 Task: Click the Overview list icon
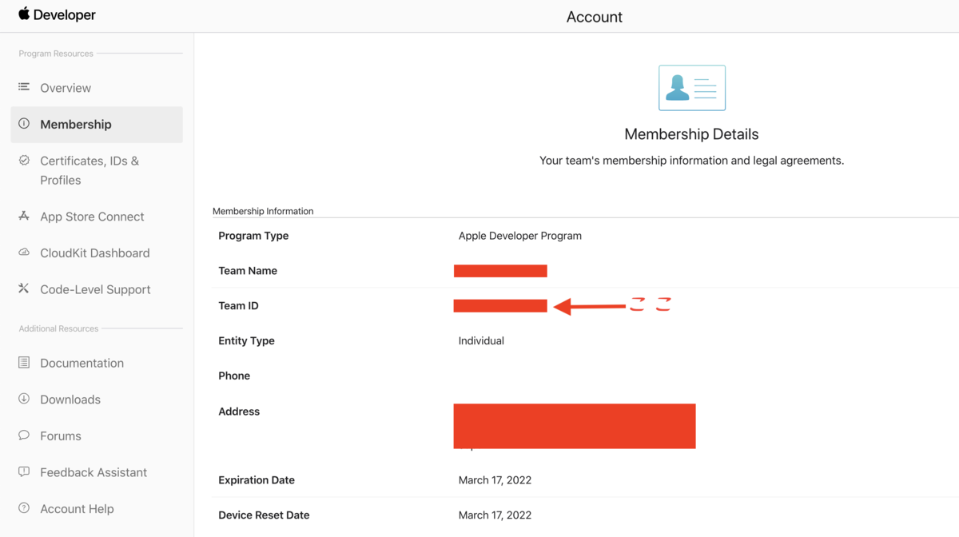point(24,87)
